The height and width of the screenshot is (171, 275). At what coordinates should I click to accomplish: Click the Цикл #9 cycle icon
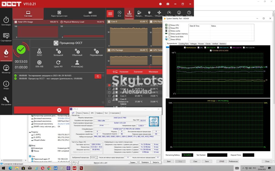point(58,64)
